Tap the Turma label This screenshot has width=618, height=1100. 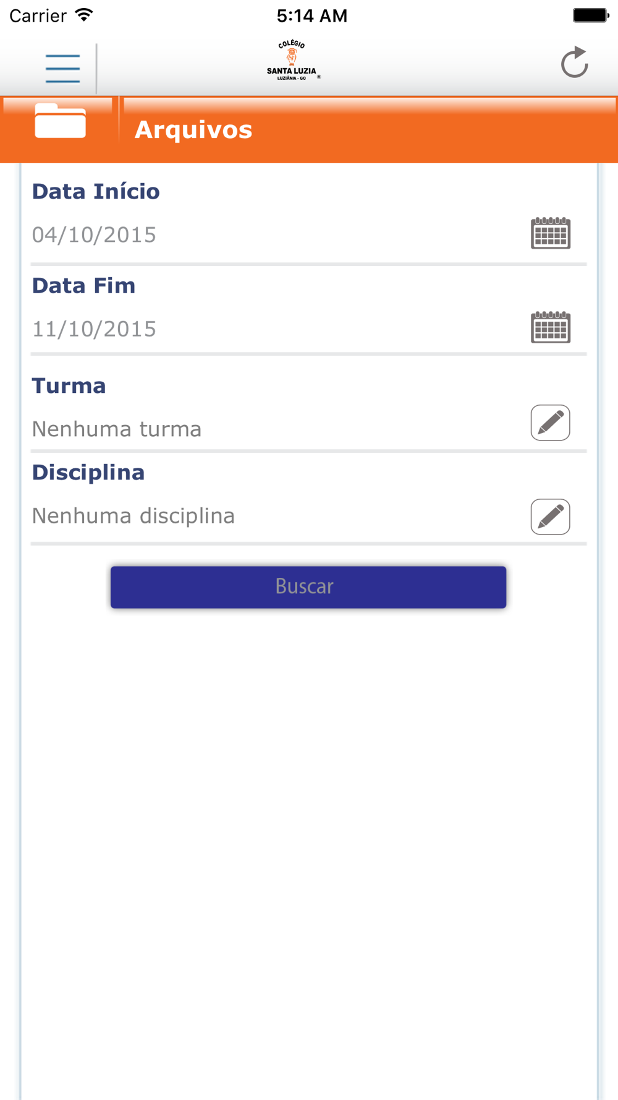[69, 385]
